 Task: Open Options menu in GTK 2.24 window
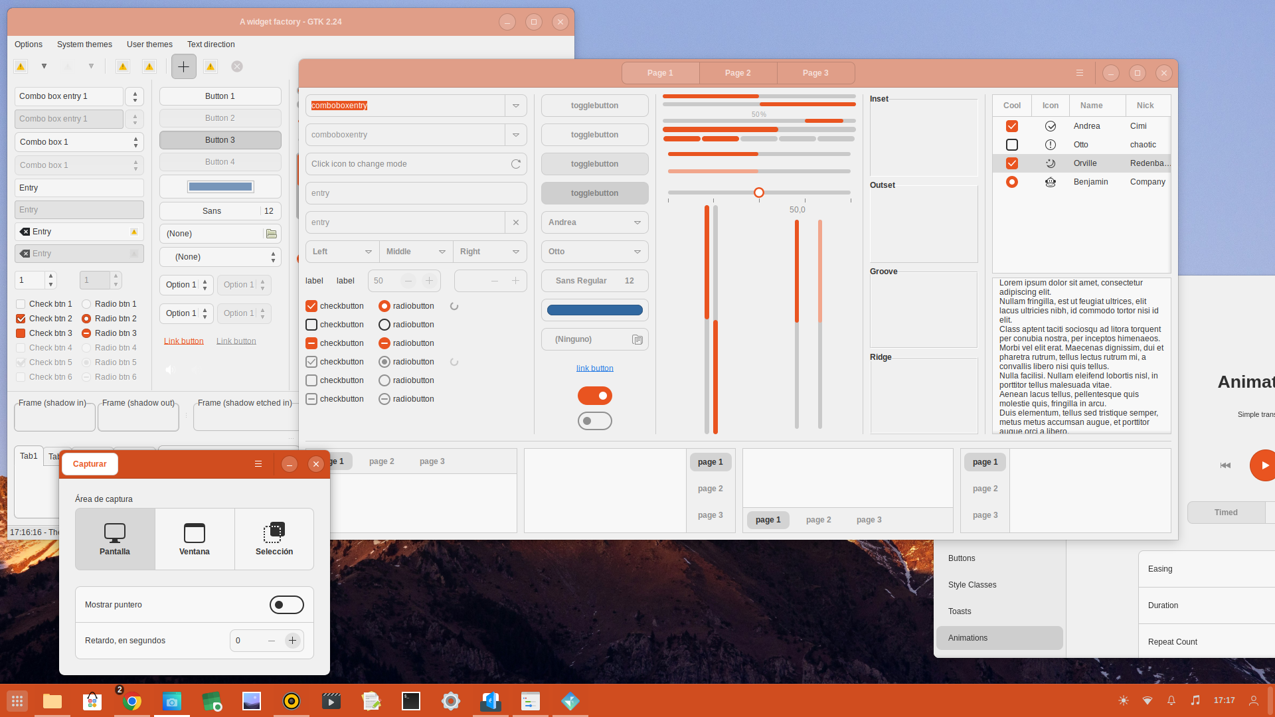coord(29,44)
